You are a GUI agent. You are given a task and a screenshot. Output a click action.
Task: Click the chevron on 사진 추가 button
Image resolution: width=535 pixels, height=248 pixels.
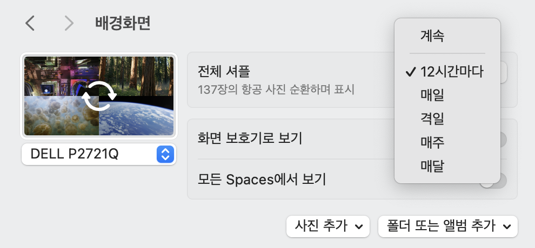[358, 227]
